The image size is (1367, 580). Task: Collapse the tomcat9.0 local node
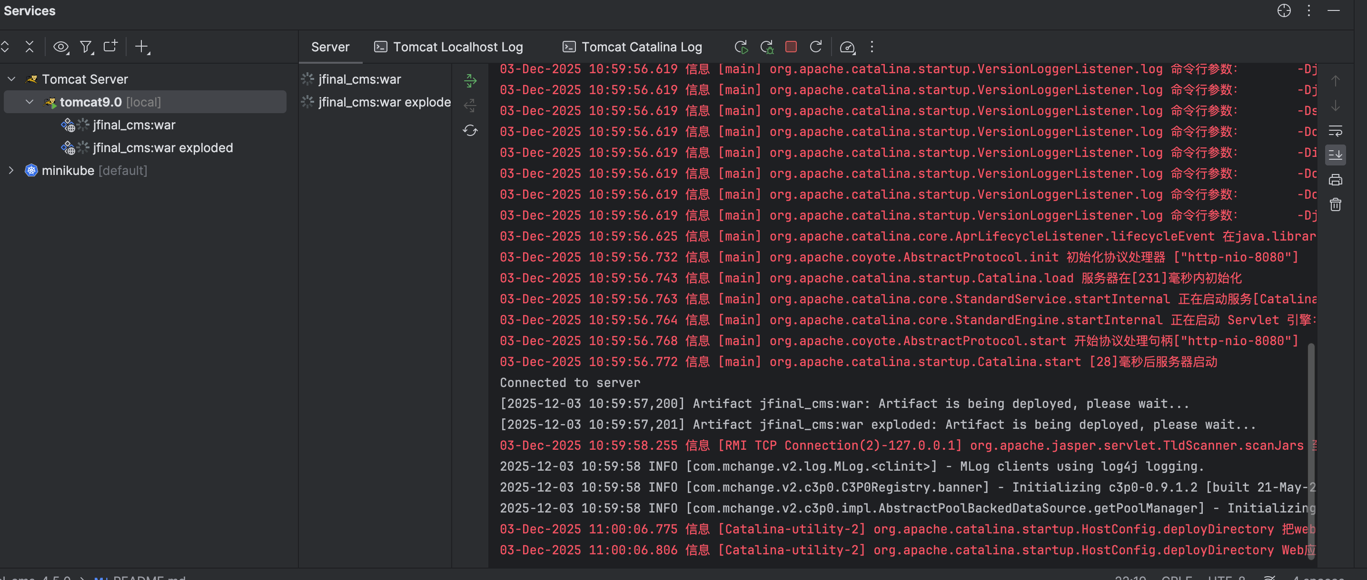coord(30,102)
